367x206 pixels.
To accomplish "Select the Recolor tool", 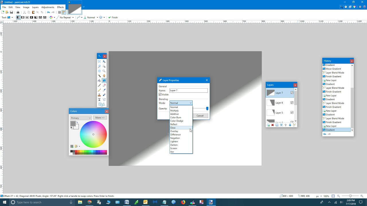I will tap(104, 95).
